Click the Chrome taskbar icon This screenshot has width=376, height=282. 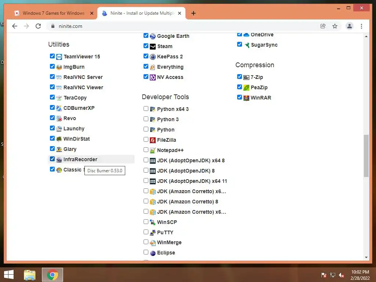point(52,275)
